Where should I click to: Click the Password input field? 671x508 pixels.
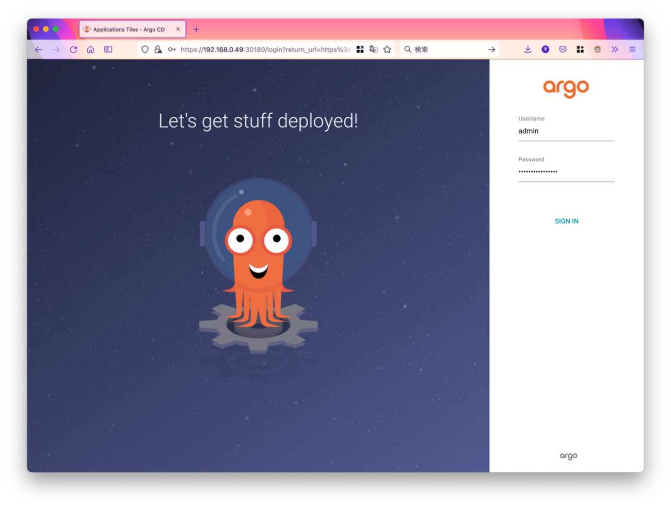tap(566, 172)
